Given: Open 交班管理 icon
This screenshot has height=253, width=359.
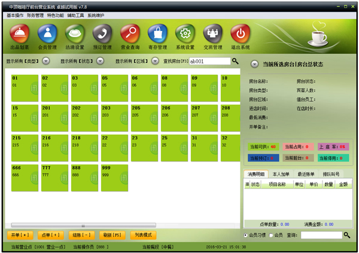Looking at the screenshot, I should pyautogui.click(x=213, y=34).
